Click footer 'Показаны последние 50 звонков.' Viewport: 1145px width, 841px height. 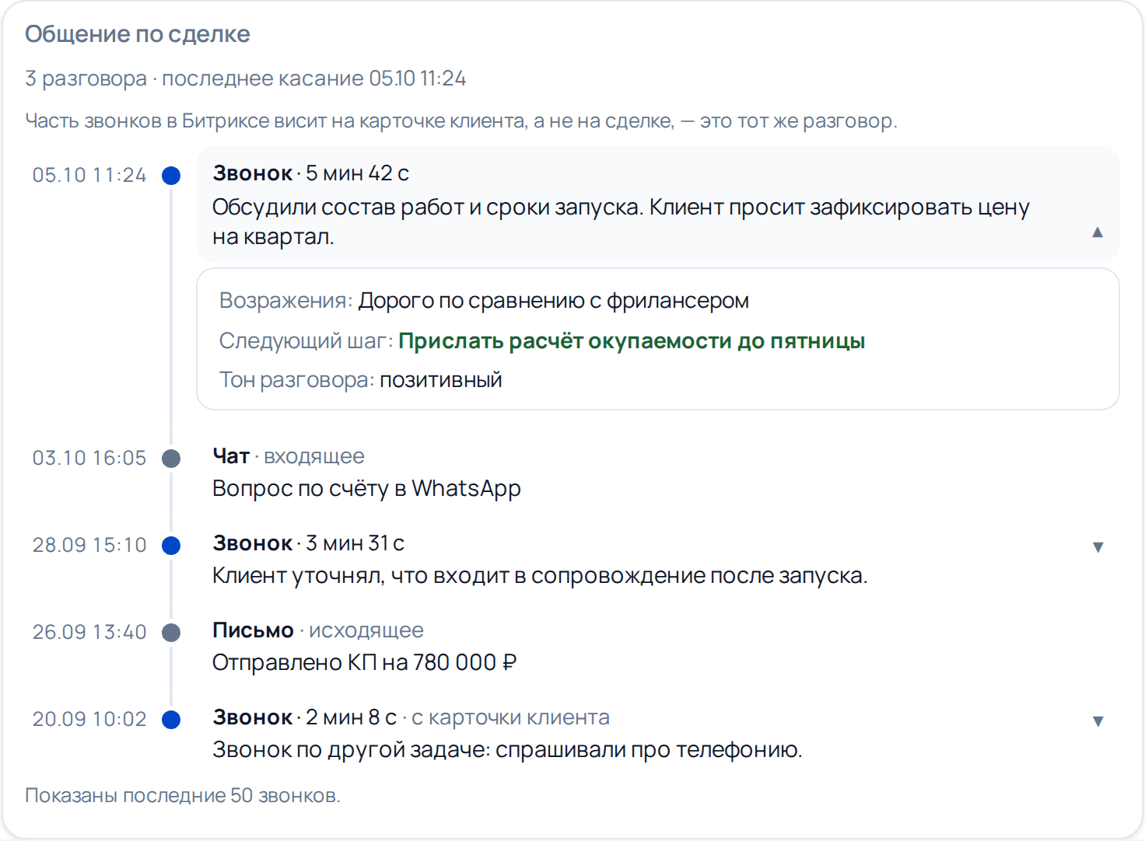(x=183, y=796)
